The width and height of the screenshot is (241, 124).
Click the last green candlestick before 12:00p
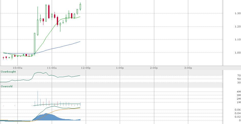[x=80, y=7]
